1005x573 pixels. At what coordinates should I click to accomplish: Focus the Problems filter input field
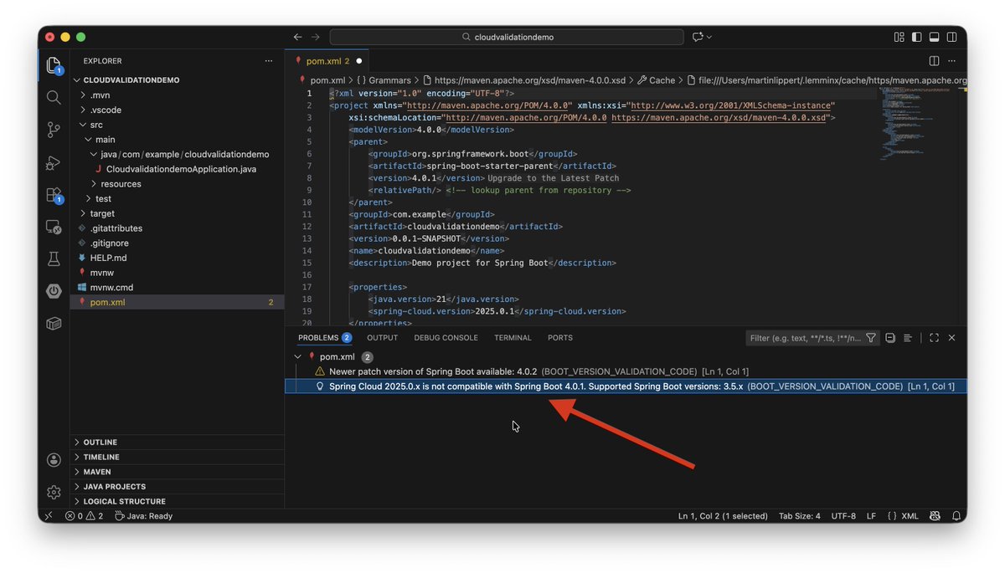click(x=805, y=338)
